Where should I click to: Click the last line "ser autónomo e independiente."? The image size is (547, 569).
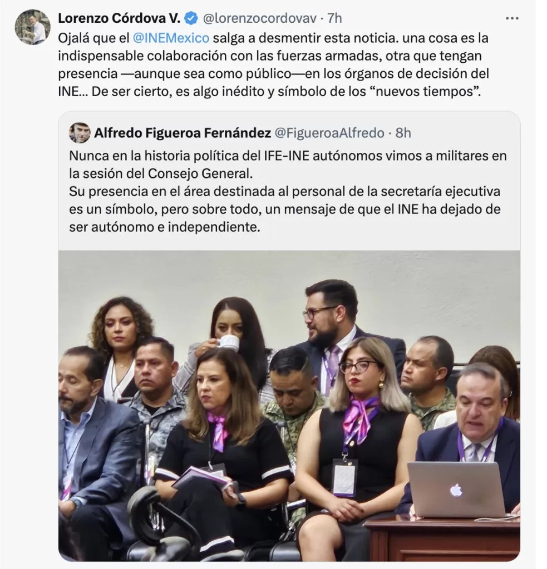(x=165, y=227)
